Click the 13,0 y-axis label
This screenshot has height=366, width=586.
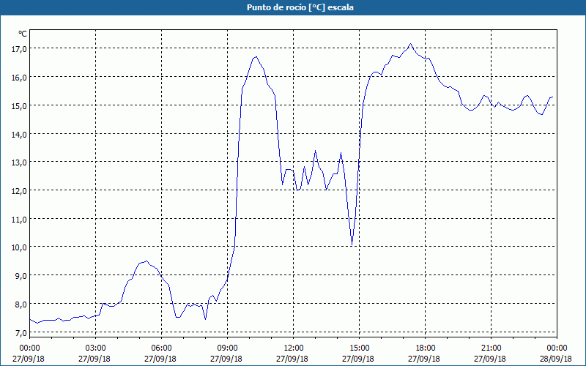tap(19, 163)
